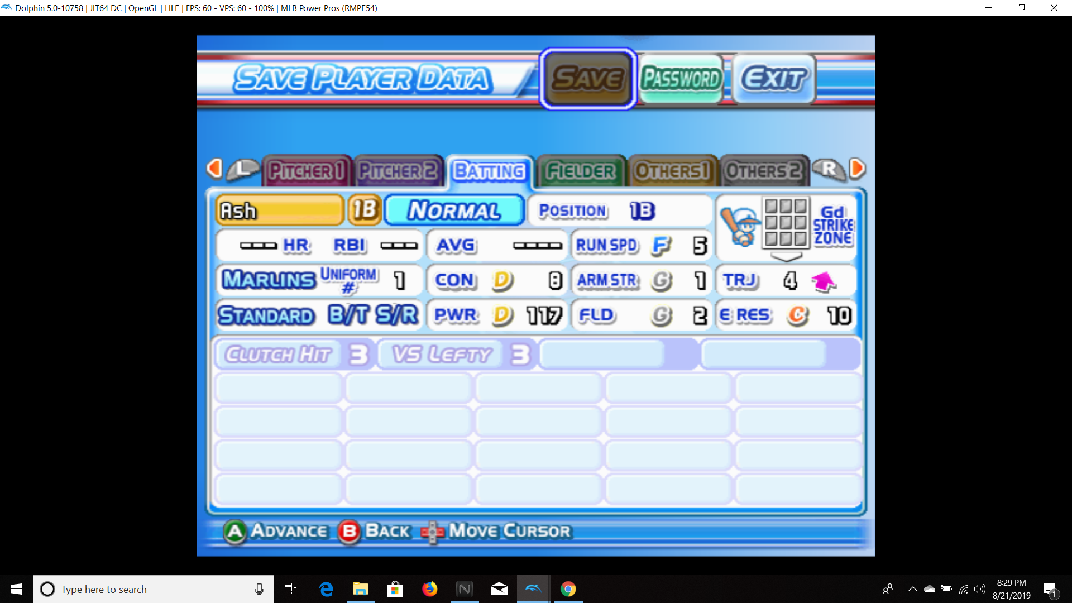Click the FLD fielding stat
Screen dimensions: 1072x603
[x=641, y=315]
